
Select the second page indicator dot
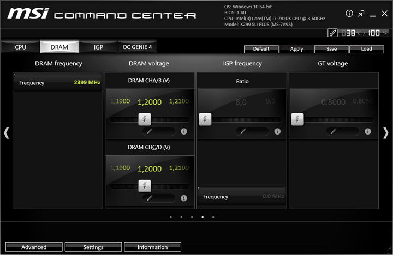[x=181, y=217]
